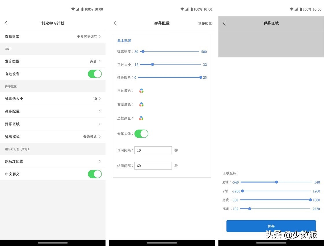The height and width of the screenshot is (246, 324).
Task: Open the 边框颜色 color picker icon
Action: click(x=141, y=118)
